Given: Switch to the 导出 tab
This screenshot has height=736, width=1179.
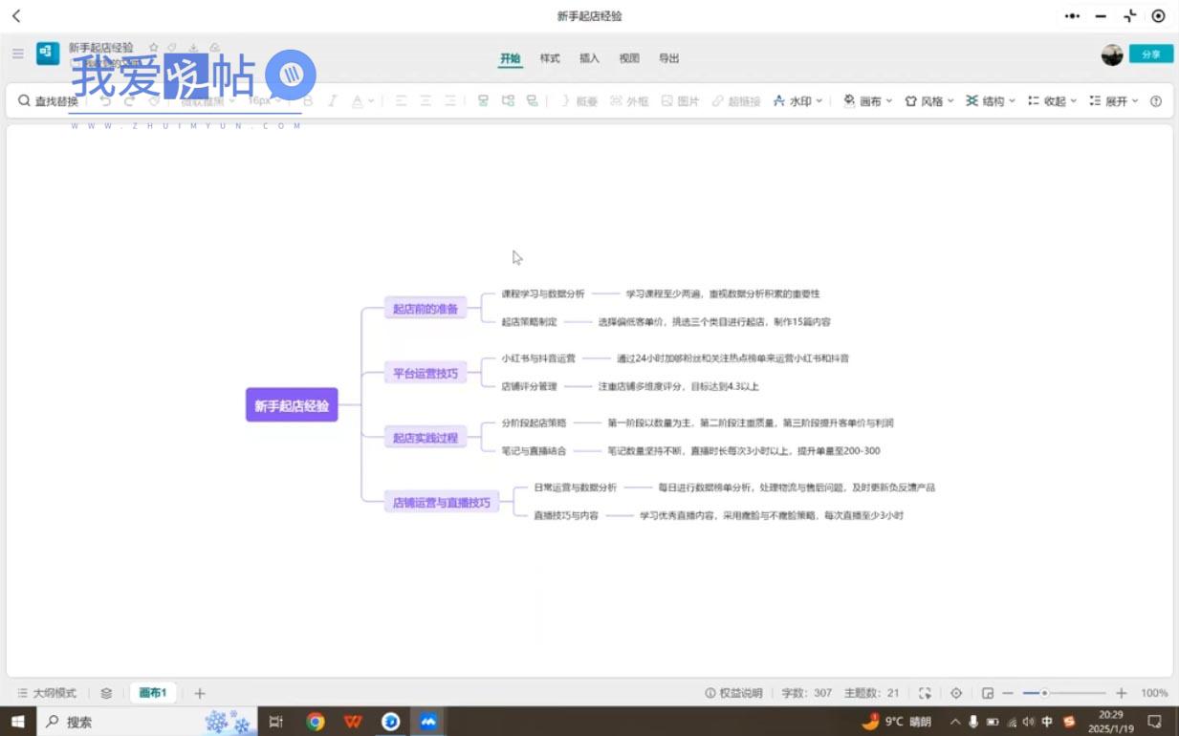Looking at the screenshot, I should pos(668,58).
